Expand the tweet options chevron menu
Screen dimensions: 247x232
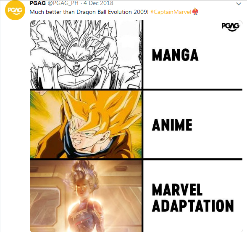[239, 4]
